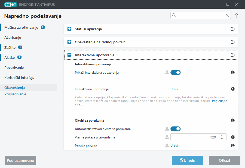Show info for Interaktivna upozorenja Uredi row
This screenshot has height=168, width=245.
[x=233, y=89]
